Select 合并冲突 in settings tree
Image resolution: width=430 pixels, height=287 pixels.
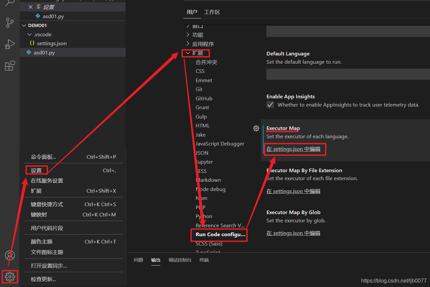click(206, 62)
